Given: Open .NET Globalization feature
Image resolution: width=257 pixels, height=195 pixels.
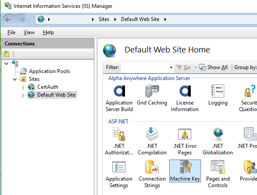Looking at the screenshot, I should click(x=218, y=141).
